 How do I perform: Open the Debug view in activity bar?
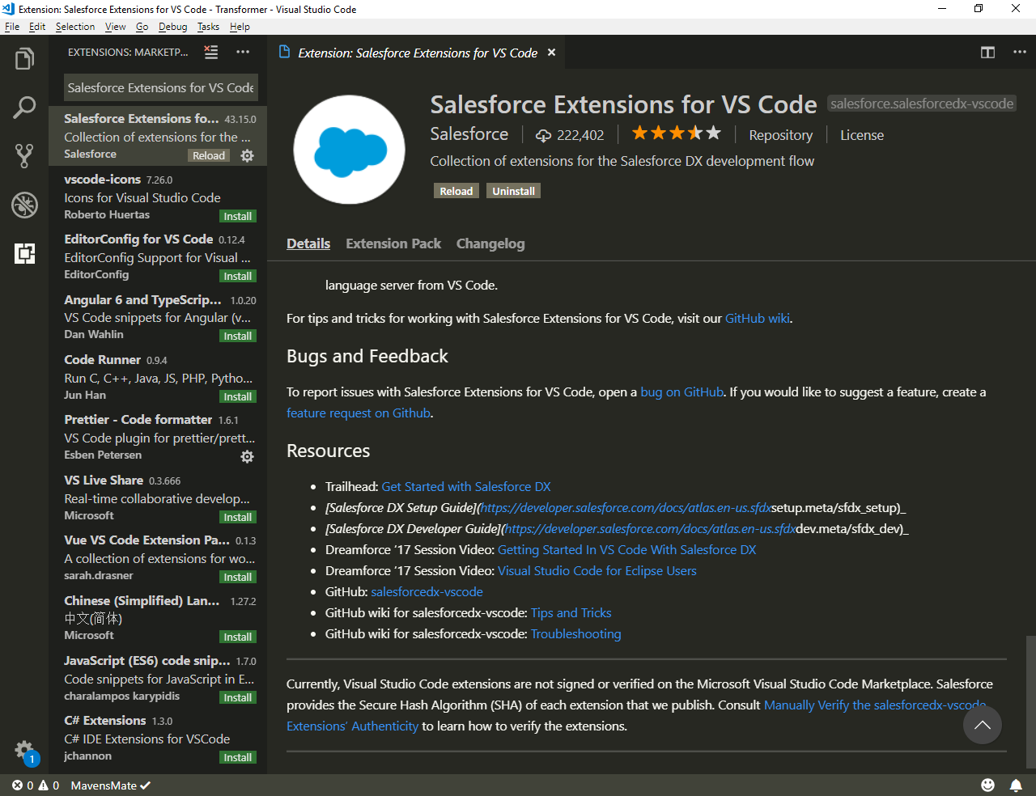coord(24,205)
